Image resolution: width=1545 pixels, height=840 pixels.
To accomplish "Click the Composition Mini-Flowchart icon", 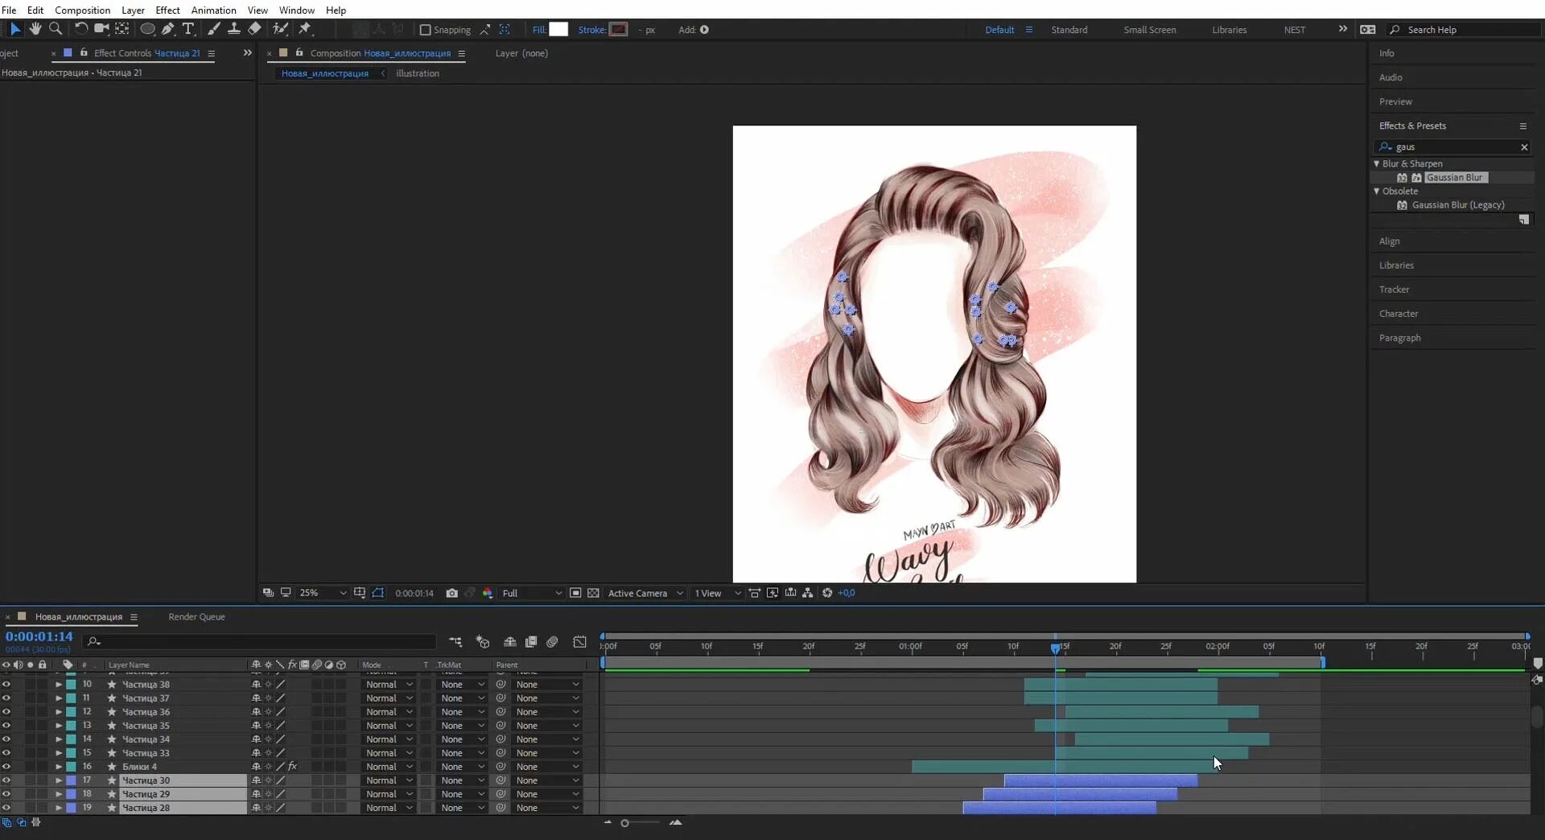I will click(x=455, y=641).
